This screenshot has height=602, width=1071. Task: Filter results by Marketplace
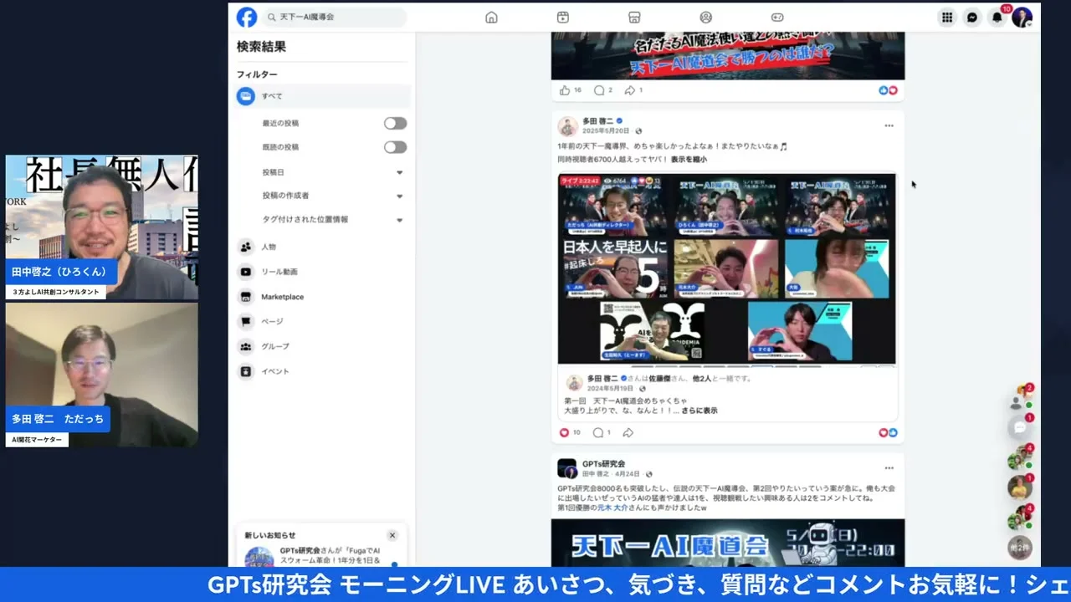(323, 297)
